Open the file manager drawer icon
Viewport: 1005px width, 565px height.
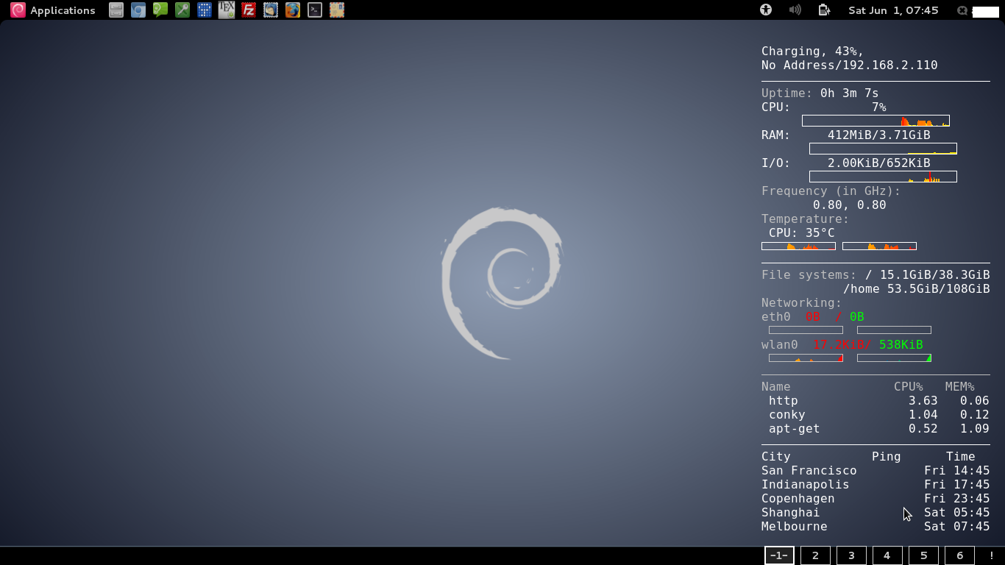coord(116,10)
